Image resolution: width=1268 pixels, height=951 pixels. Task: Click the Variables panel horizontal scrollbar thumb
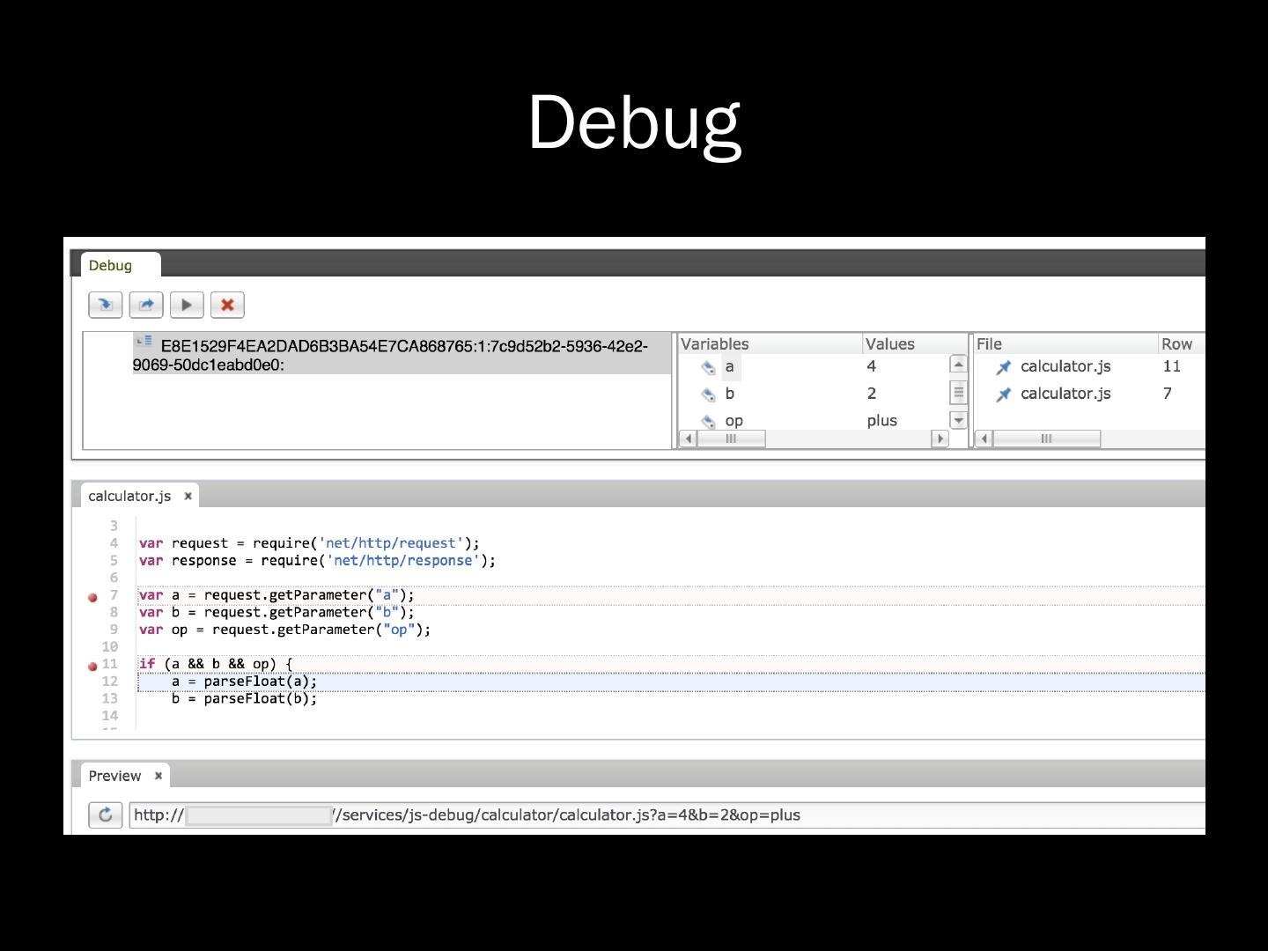(x=731, y=439)
